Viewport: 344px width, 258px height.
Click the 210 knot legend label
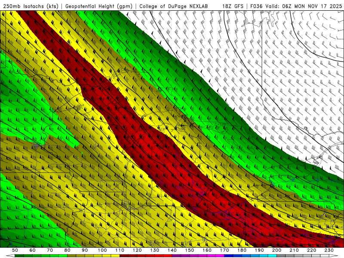[294, 250]
